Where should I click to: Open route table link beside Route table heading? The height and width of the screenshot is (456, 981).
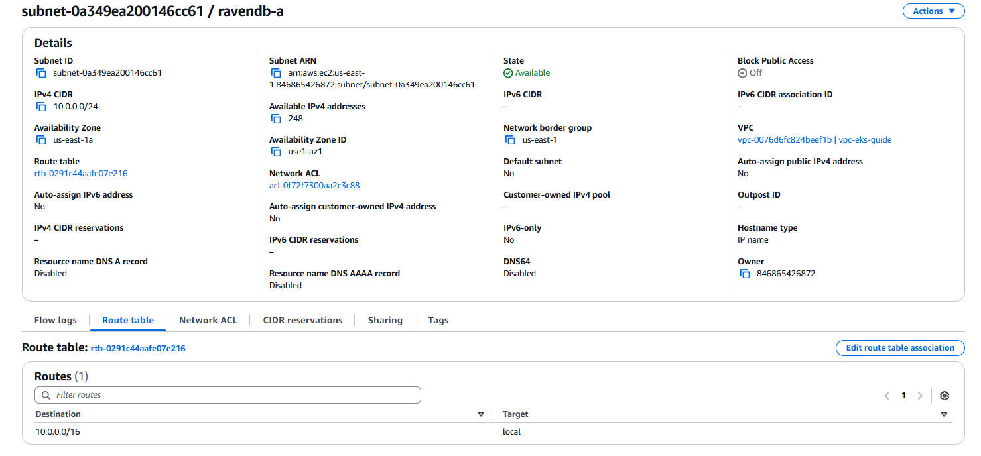(138, 348)
